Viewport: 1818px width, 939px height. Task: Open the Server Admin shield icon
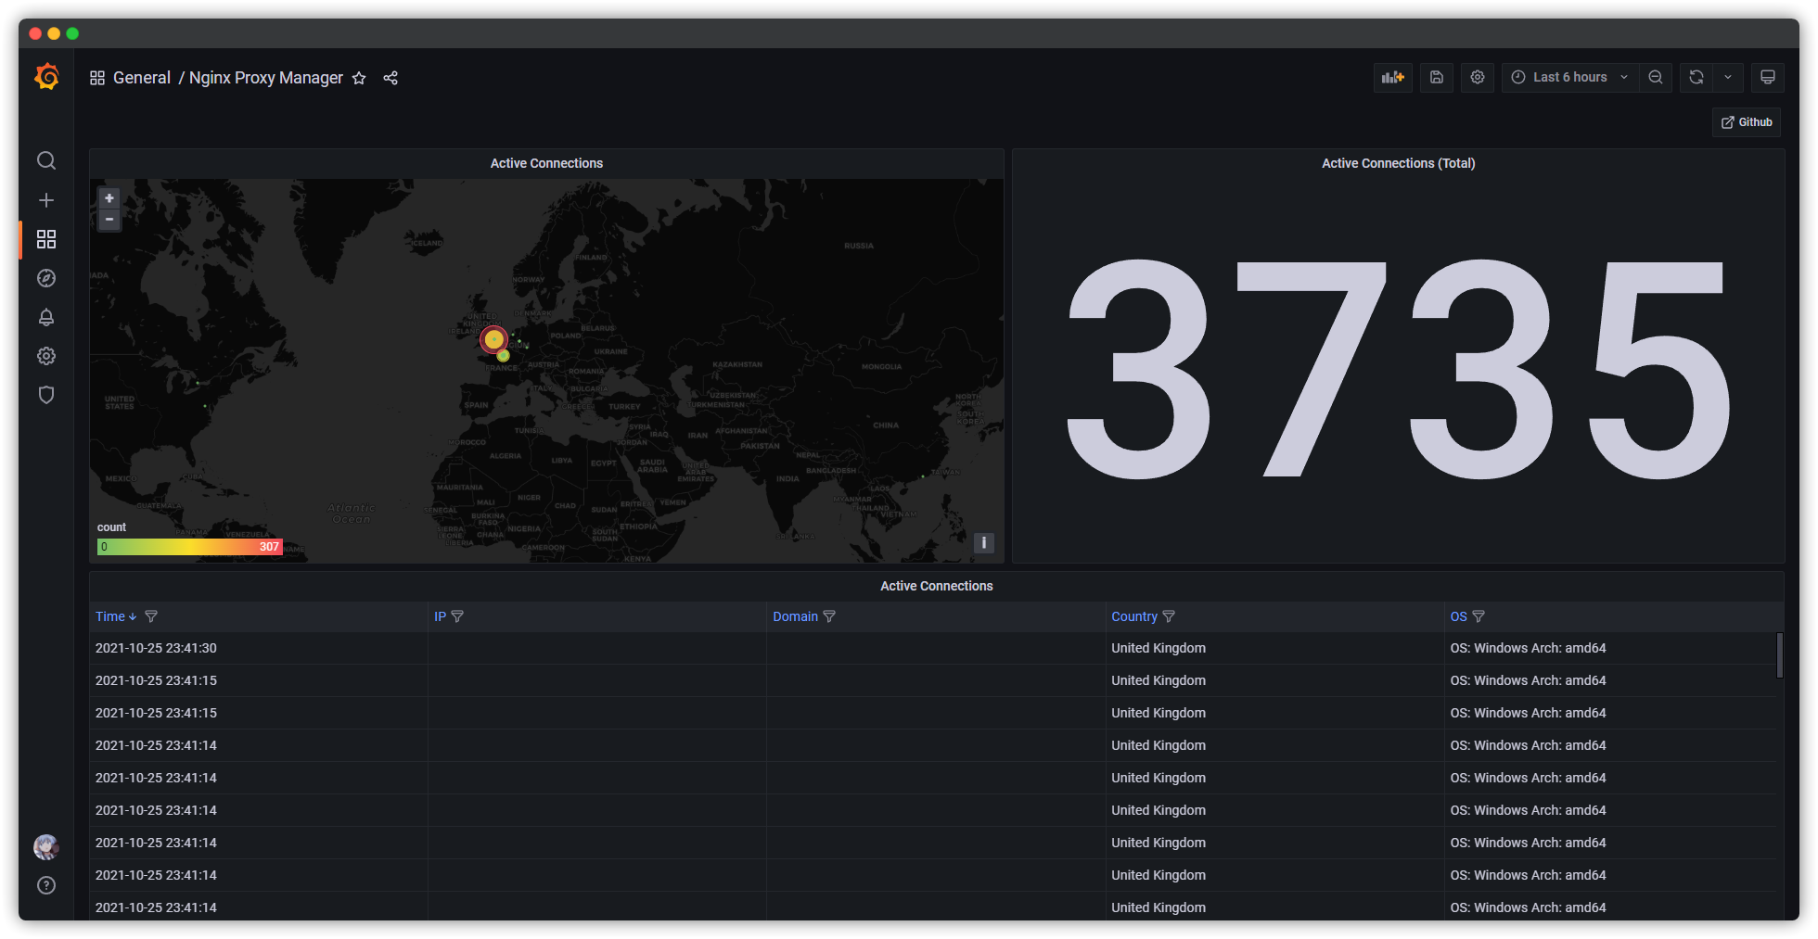coord(46,395)
